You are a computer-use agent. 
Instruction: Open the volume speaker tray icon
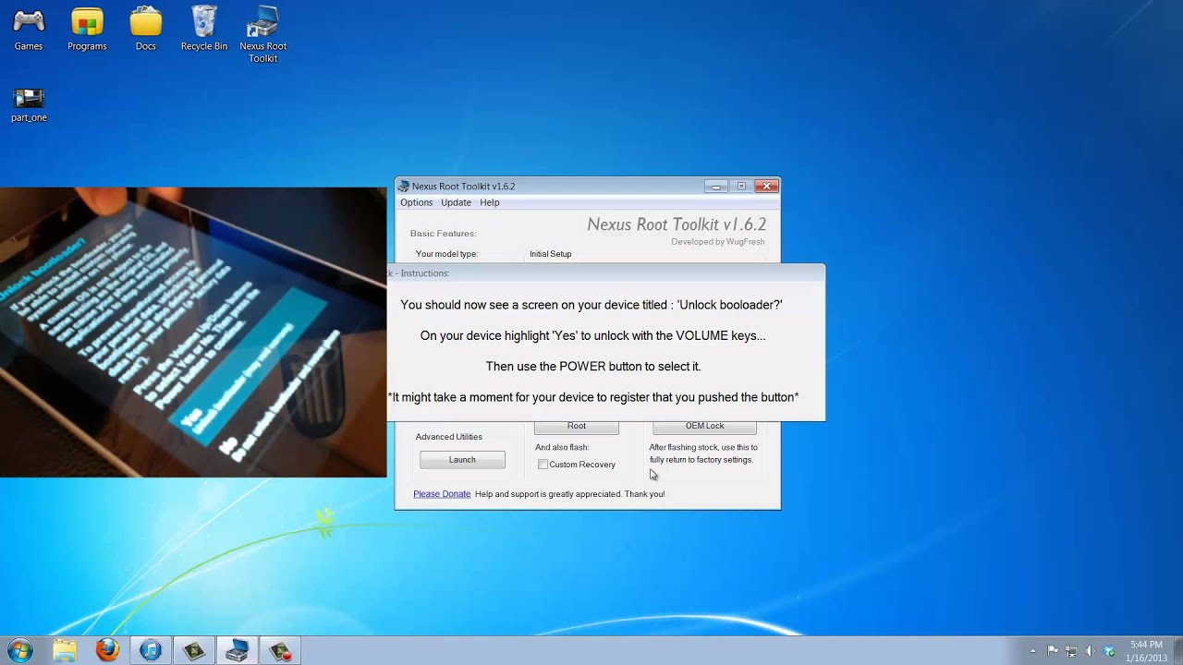tap(1090, 651)
